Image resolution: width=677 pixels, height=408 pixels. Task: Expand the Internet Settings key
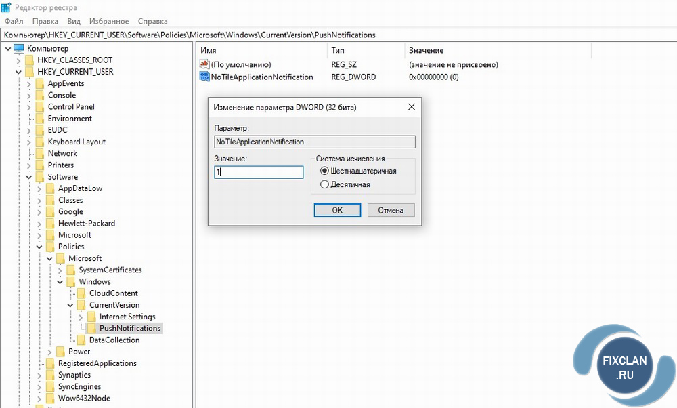point(81,317)
